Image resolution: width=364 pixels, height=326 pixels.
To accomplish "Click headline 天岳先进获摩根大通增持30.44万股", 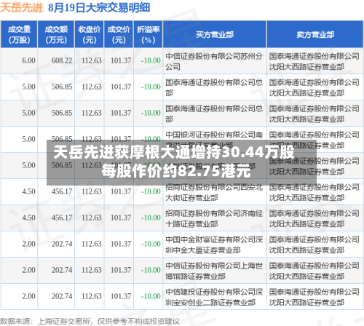I will (x=173, y=152).
